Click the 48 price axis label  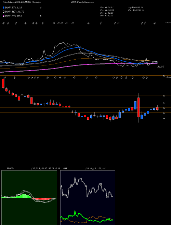click(x=164, y=119)
